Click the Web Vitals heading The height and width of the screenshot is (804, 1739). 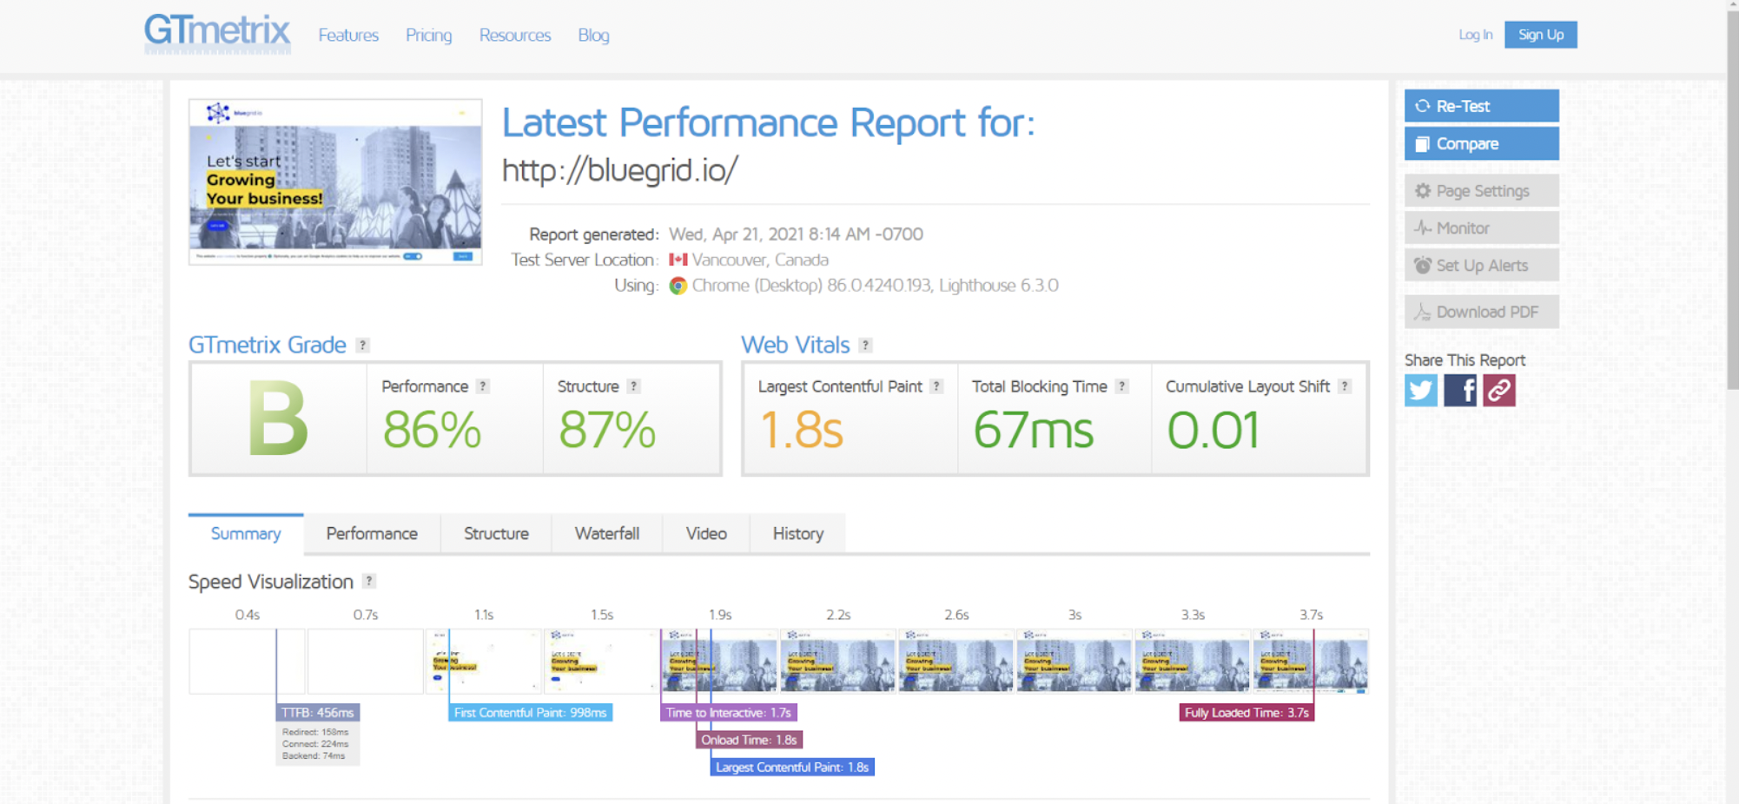(x=795, y=346)
